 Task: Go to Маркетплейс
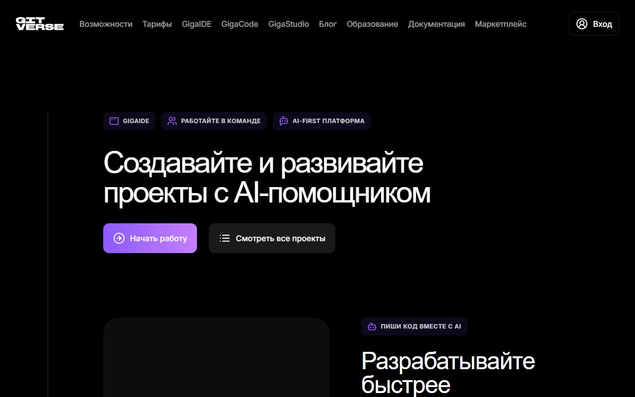(x=501, y=24)
